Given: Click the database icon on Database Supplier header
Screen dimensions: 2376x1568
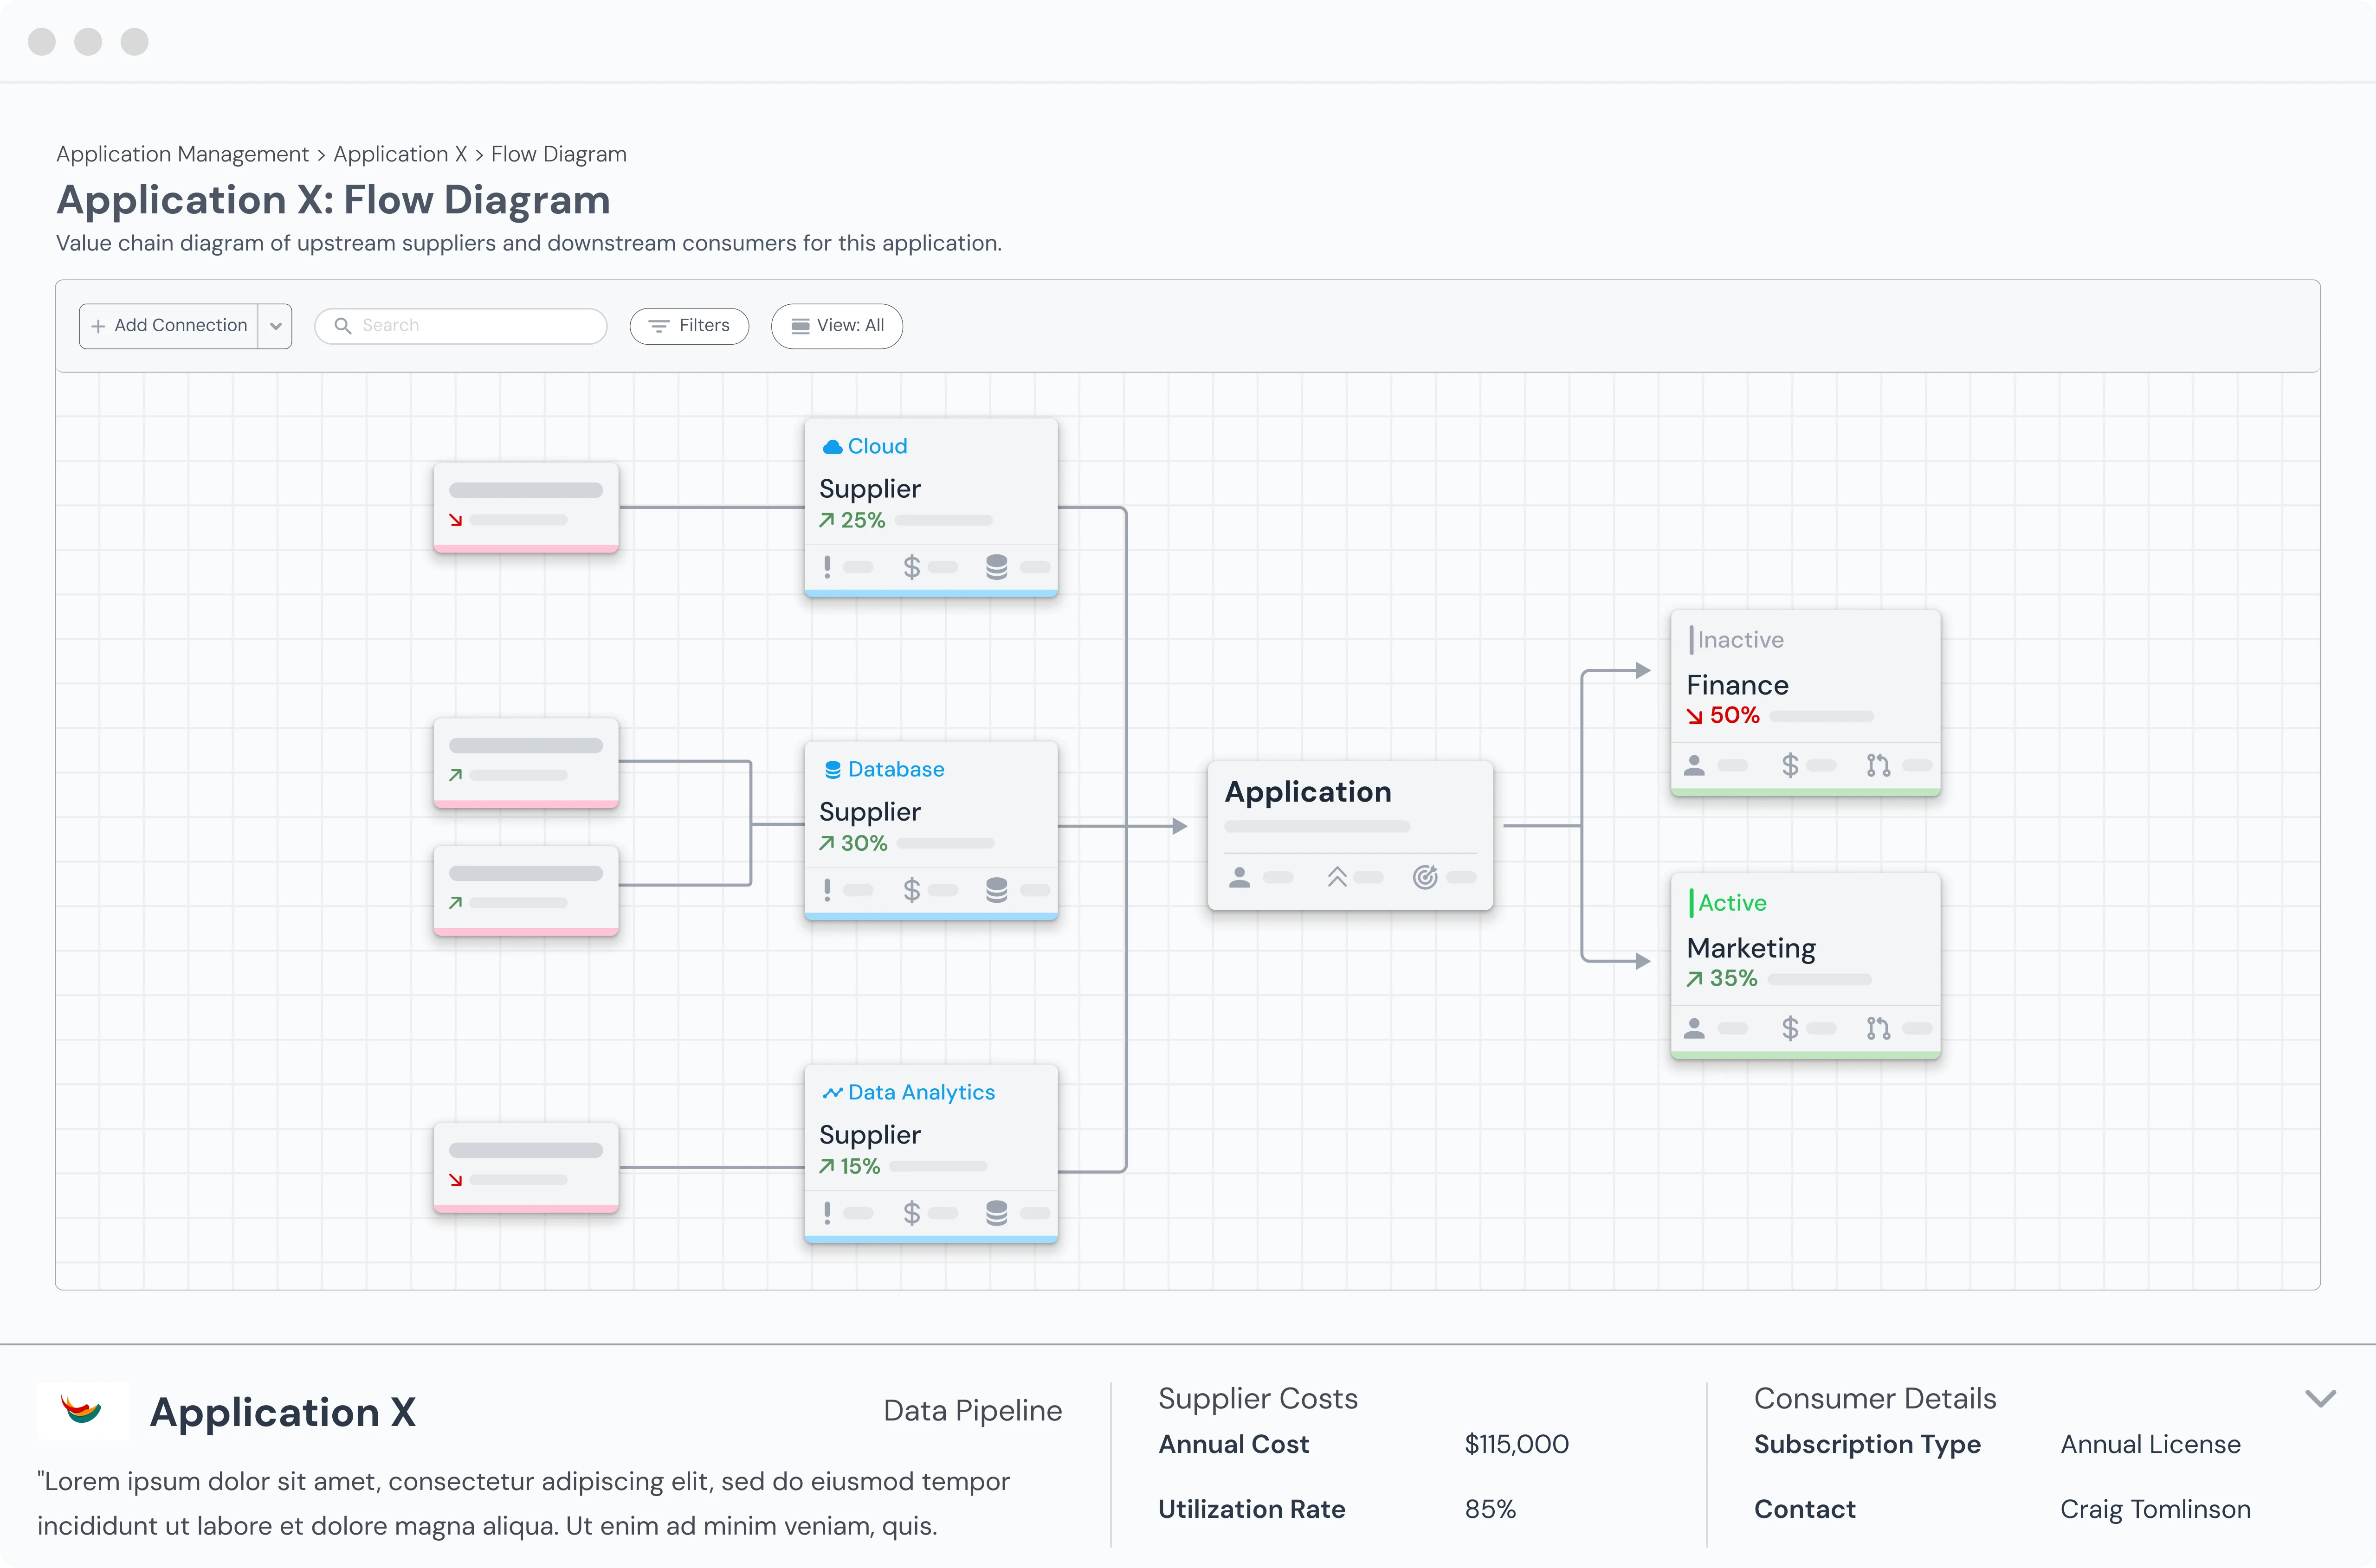Looking at the screenshot, I should 833,770.
